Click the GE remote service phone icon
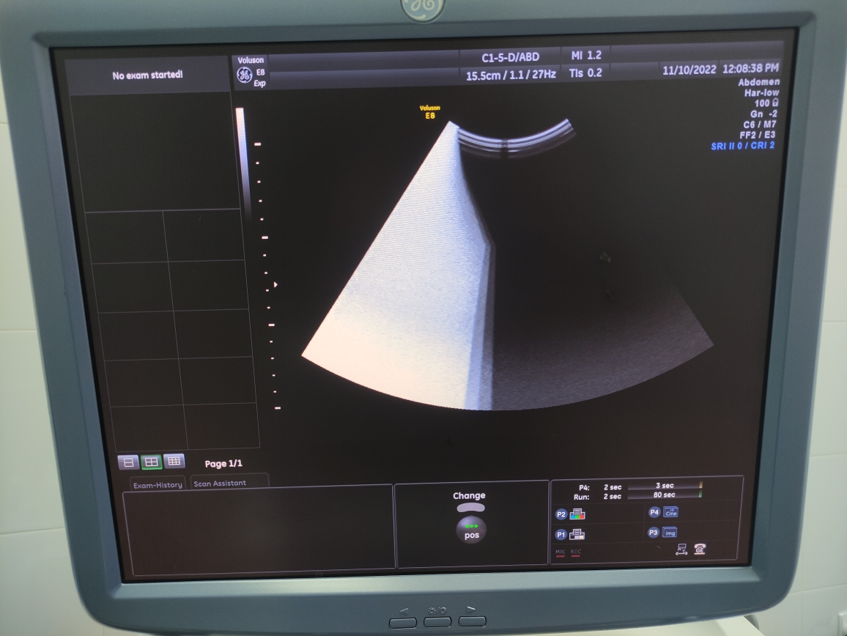Viewport: 847px width, 636px height. click(x=700, y=550)
